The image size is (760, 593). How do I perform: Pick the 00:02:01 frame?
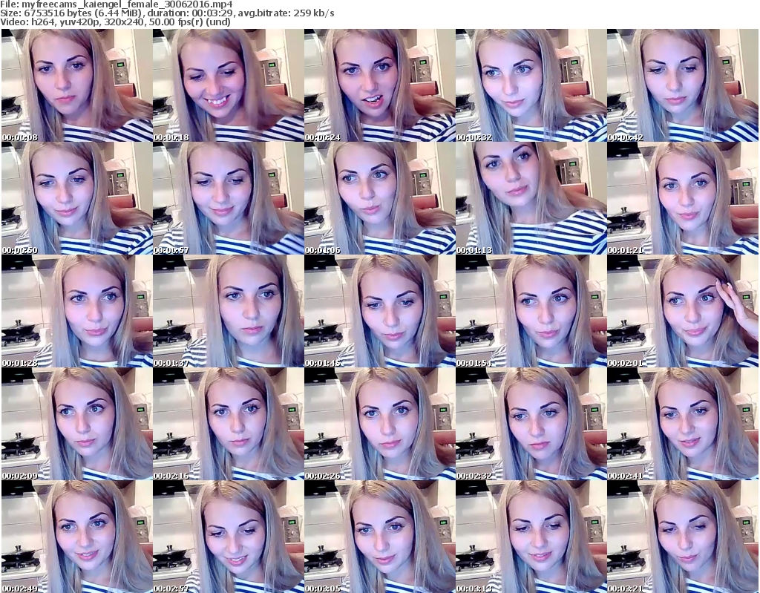click(683, 311)
